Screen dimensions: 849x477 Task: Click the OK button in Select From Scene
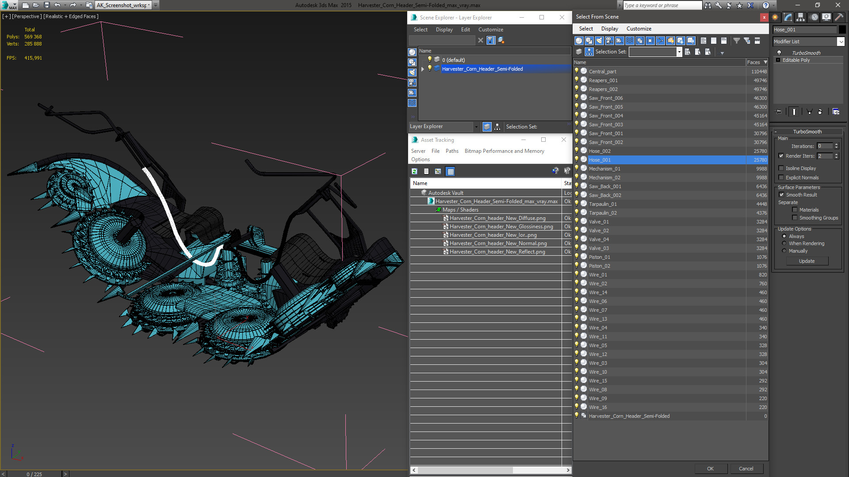coord(710,469)
